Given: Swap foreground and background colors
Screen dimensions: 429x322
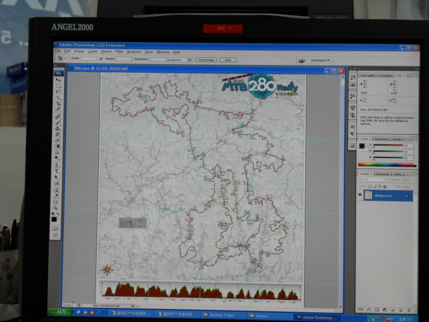Looking at the screenshot, I should coord(58,214).
